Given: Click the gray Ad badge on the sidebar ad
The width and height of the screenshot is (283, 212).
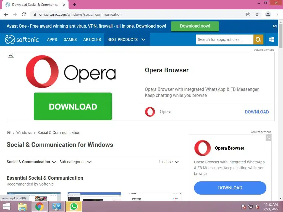Looking at the screenshot, I should tap(268, 138).
